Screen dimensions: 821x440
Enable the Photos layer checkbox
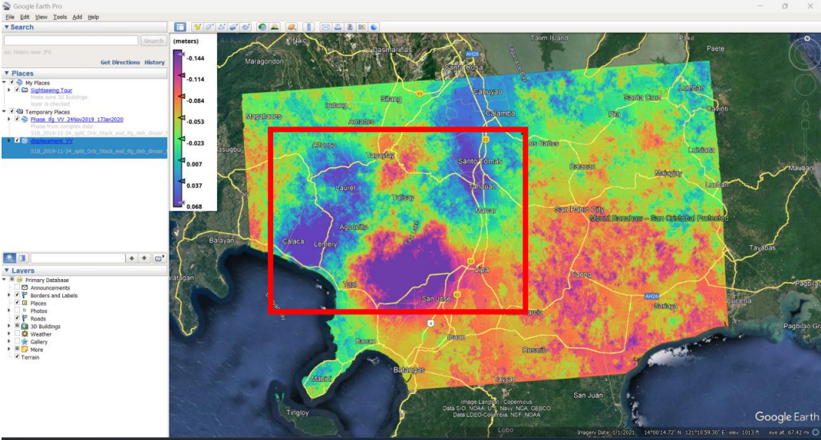tap(18, 310)
